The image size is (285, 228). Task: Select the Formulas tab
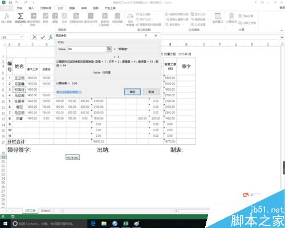[60, 8]
